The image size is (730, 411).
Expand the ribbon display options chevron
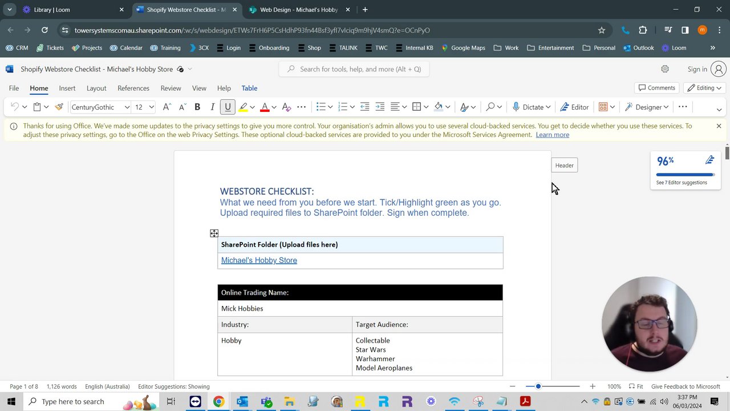tap(719, 109)
